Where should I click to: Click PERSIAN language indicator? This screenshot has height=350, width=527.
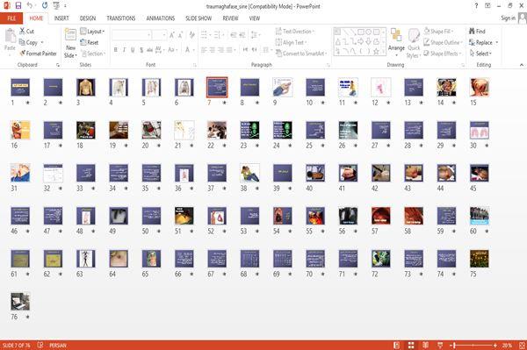58,345
